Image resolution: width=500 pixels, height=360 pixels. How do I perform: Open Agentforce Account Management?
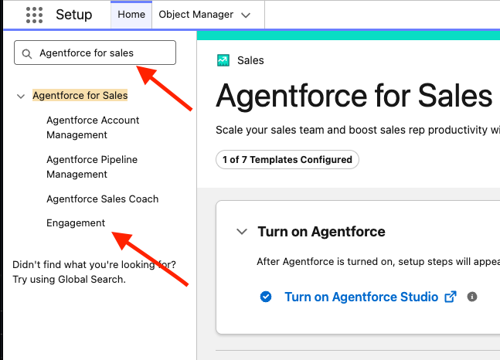[x=93, y=127]
